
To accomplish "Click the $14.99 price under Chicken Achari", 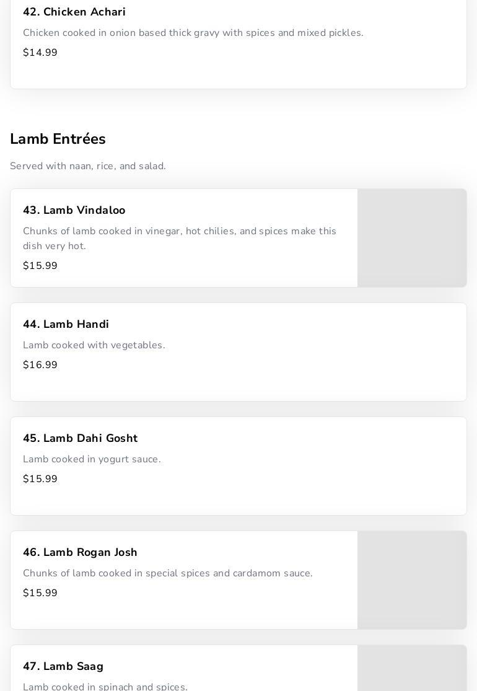I will pyautogui.click(x=40, y=53).
